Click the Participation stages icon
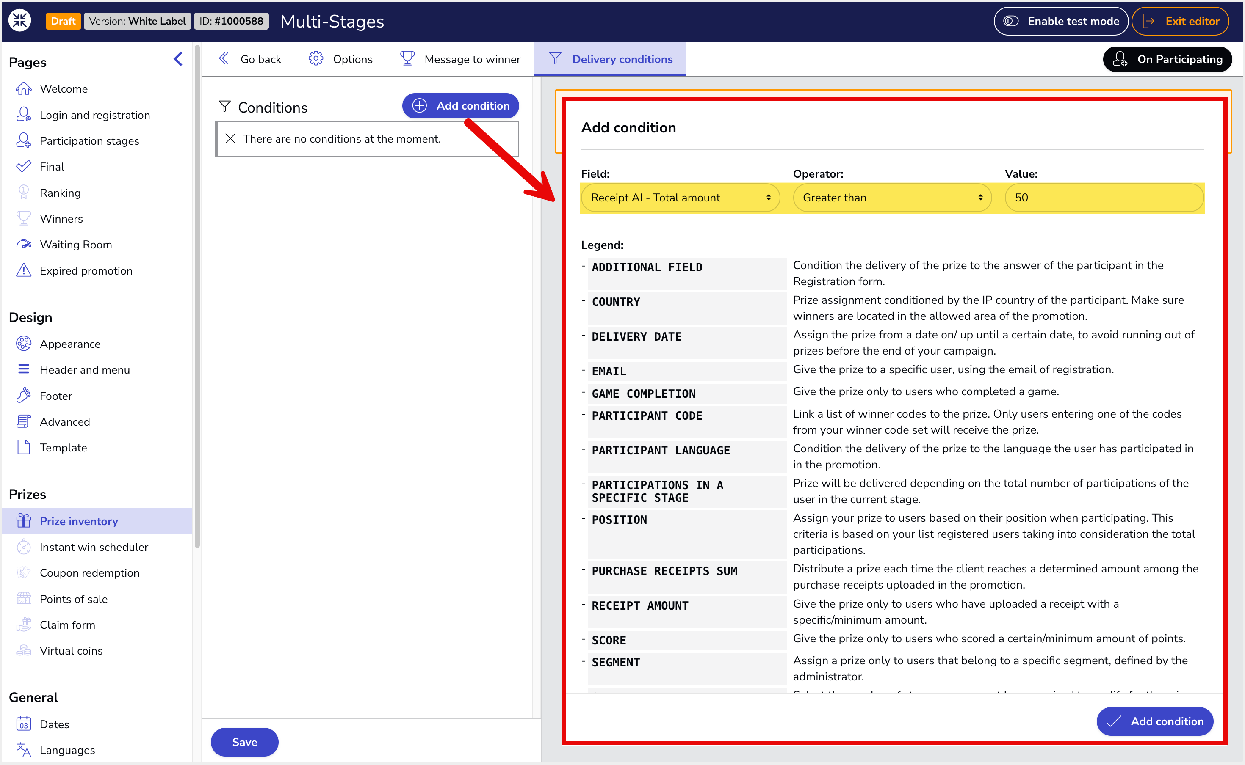This screenshot has width=1245, height=765. click(23, 140)
